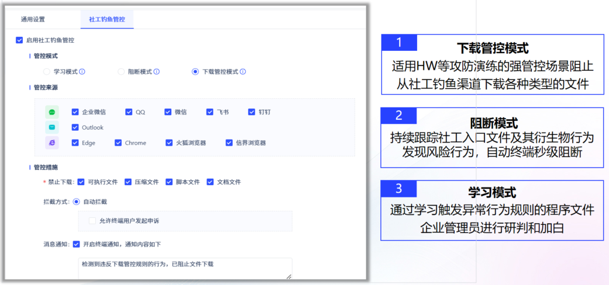Click the teal email category icon
The image size is (609, 285).
point(52,127)
